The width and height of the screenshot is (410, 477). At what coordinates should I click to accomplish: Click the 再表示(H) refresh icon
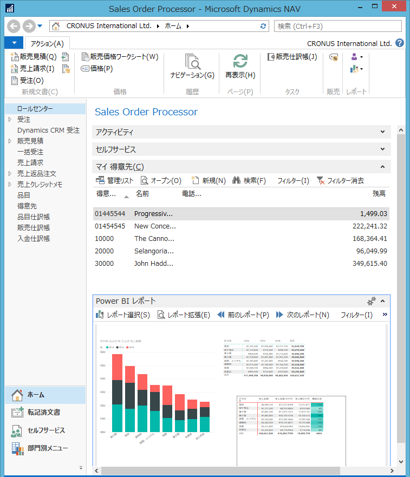(240, 66)
